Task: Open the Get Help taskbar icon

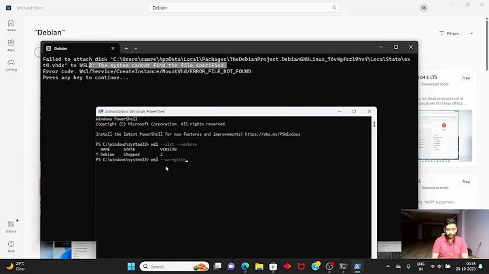Action: [x=315, y=267]
